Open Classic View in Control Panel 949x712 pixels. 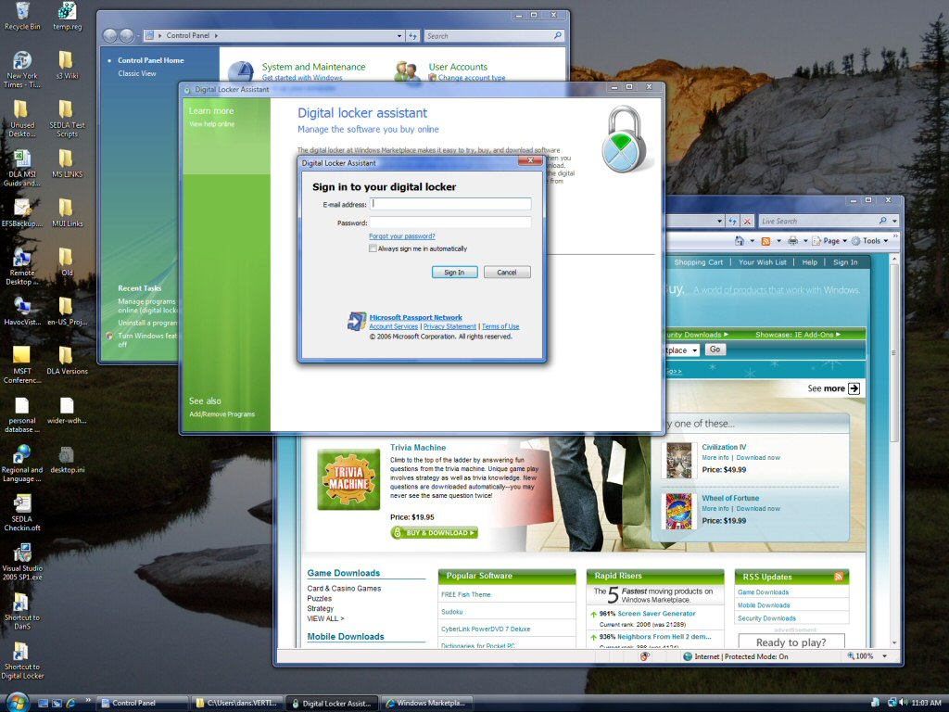point(137,73)
